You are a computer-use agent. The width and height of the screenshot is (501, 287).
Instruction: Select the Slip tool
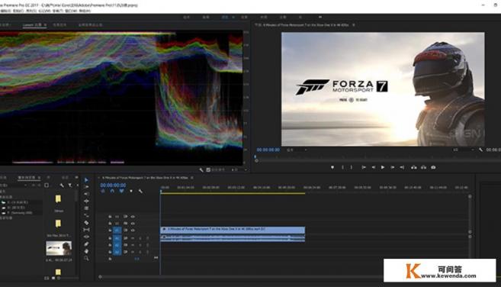pos(86,230)
